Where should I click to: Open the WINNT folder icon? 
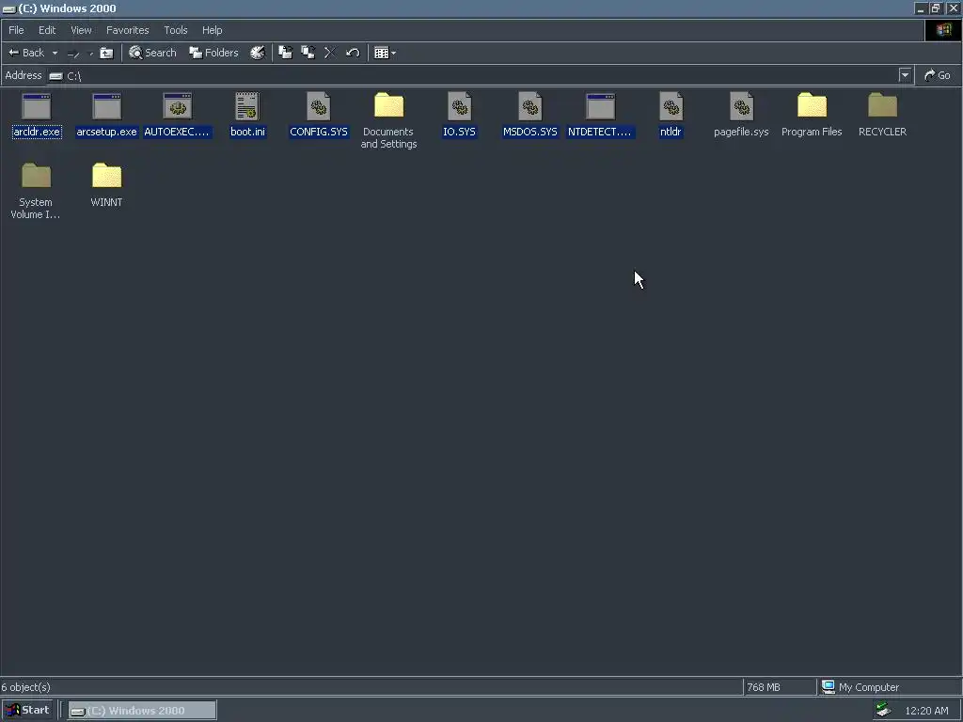click(x=107, y=177)
